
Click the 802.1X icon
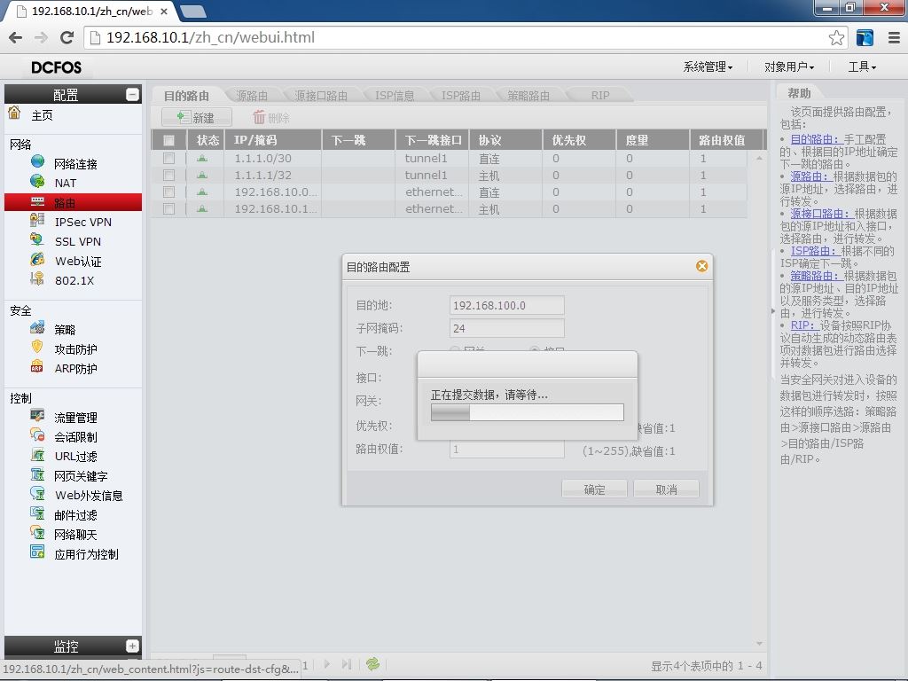[37, 278]
